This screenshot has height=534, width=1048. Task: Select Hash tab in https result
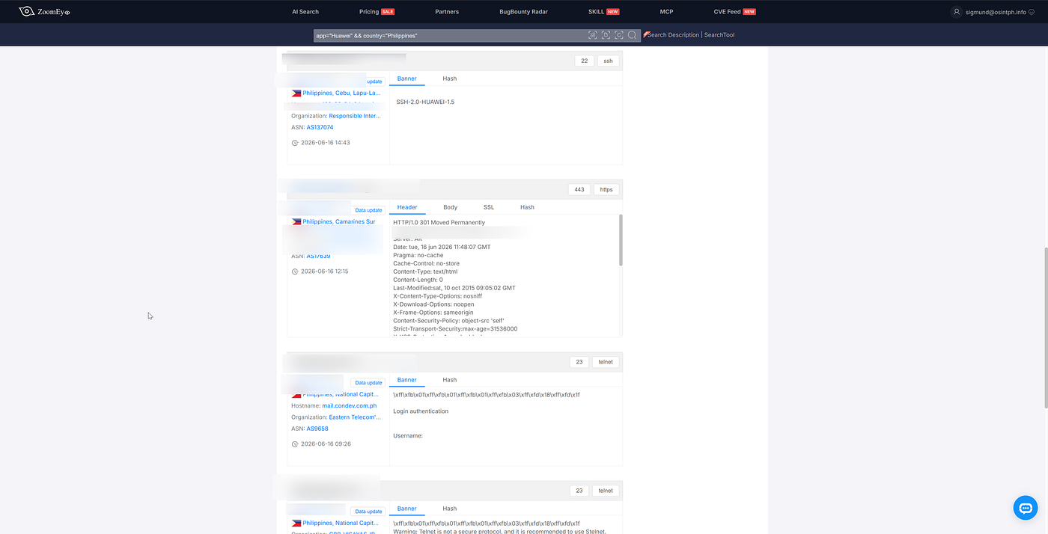(x=527, y=207)
